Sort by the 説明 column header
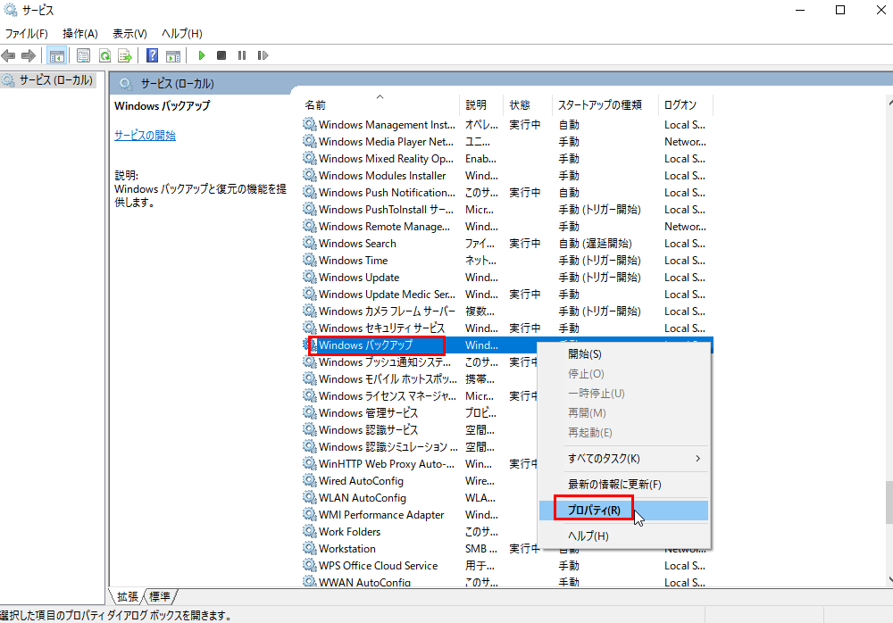The image size is (893, 623). click(x=481, y=104)
